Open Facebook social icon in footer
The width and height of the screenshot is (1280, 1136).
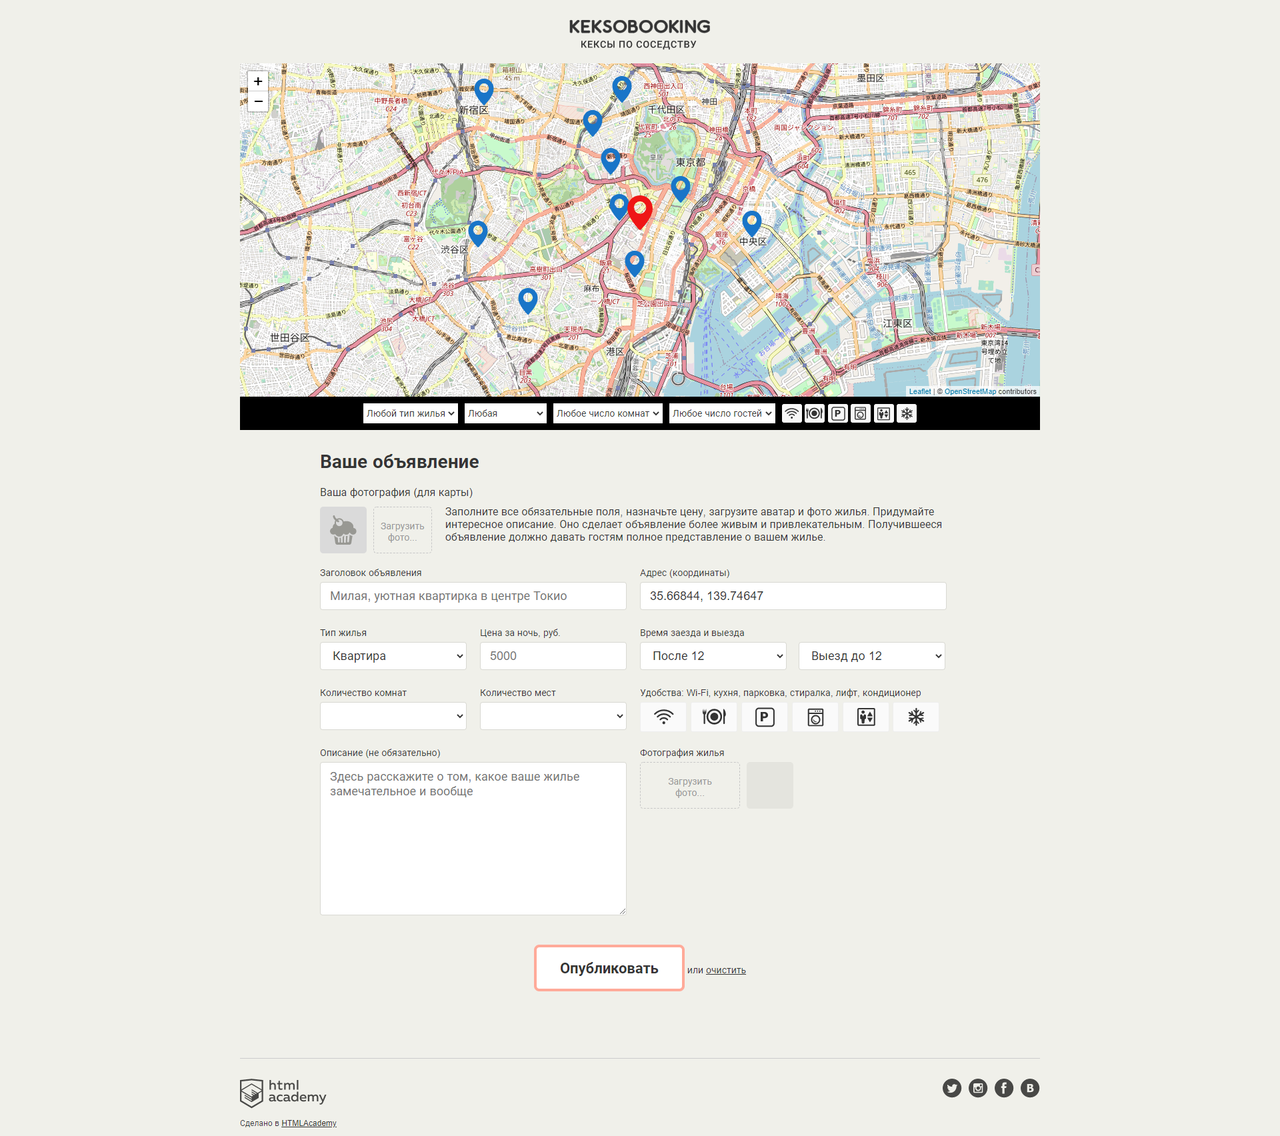[x=1004, y=1088]
